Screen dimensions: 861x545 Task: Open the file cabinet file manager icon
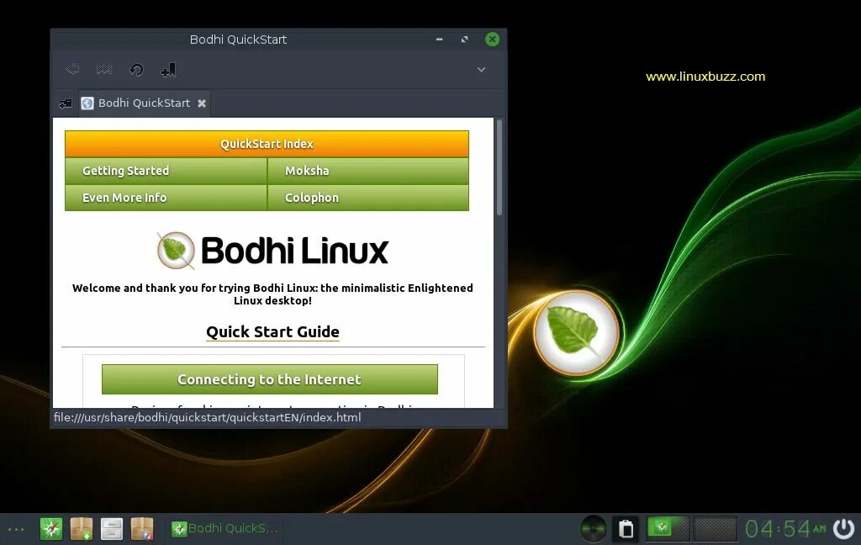(x=112, y=529)
